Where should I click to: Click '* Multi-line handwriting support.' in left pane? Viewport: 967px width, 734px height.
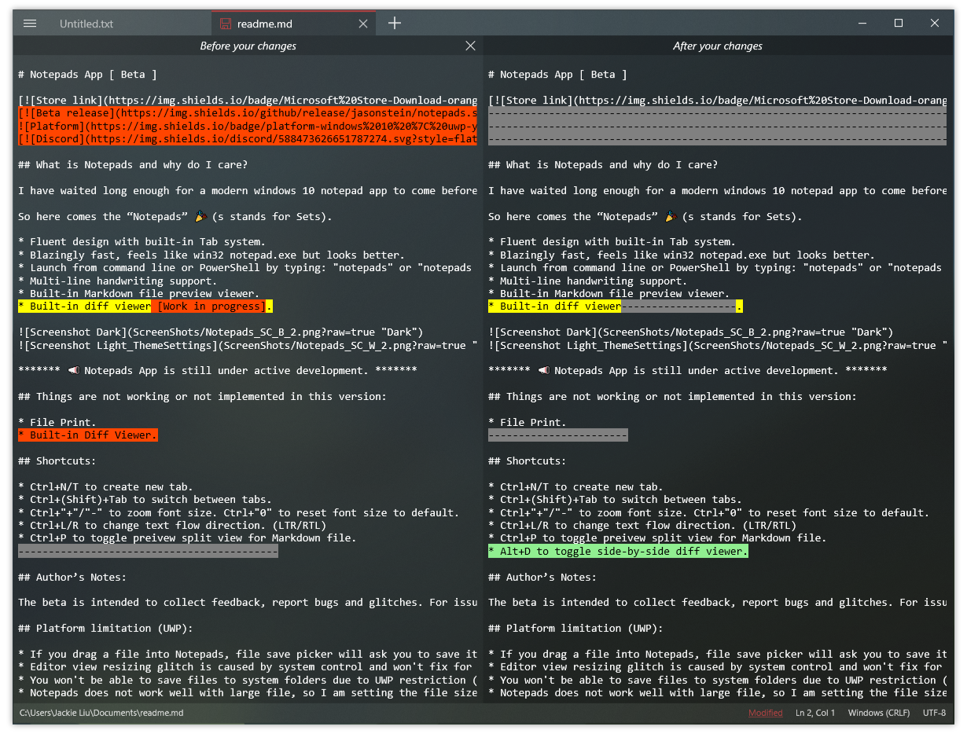point(118,281)
